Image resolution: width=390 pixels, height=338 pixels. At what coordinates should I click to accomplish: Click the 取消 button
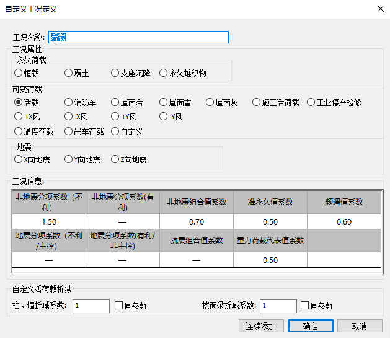(359, 326)
